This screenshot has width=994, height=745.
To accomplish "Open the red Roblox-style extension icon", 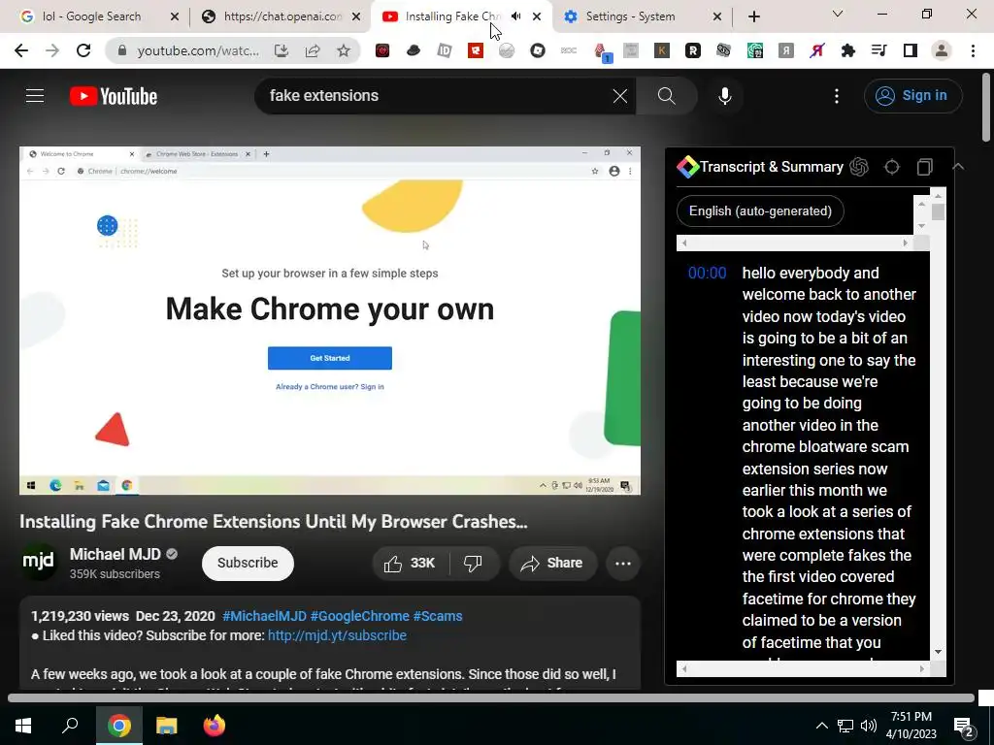I will pos(476,50).
